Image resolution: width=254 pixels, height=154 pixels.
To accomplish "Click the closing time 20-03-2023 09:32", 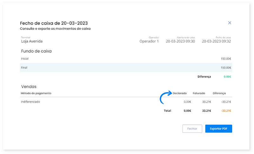I will click(216, 41).
